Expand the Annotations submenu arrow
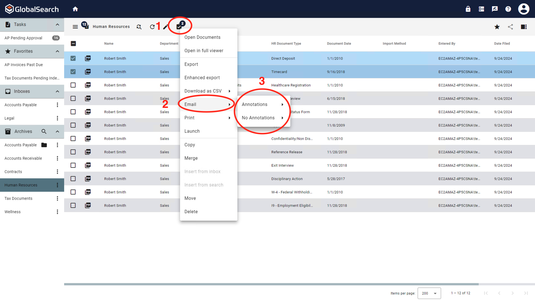The width and height of the screenshot is (535, 301). click(283, 105)
